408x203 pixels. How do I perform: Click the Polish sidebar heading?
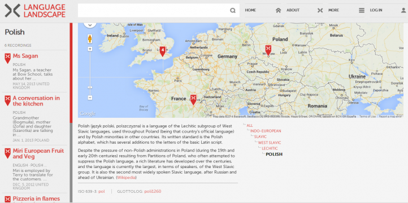click(x=15, y=32)
